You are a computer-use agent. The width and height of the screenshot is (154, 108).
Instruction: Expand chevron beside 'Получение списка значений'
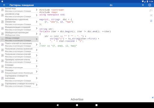(x=37, y=50)
